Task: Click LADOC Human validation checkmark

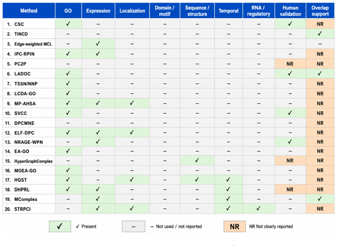Action: point(290,73)
